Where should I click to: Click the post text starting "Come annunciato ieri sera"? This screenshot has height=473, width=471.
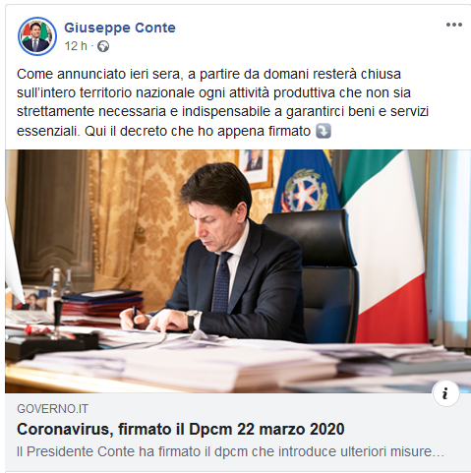tap(223, 102)
